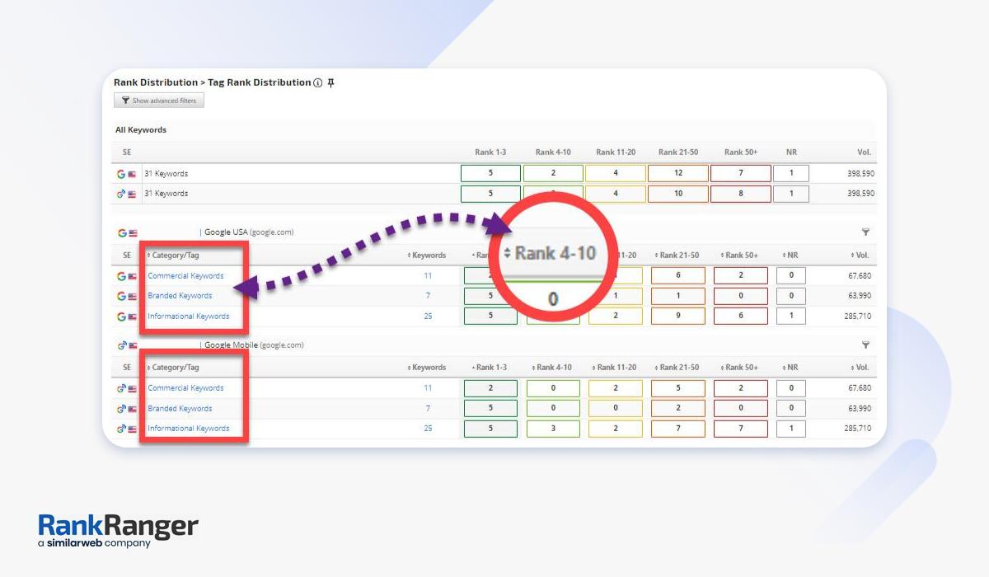Open Branded Keywords in Google Mobile table
The image size is (989, 577).
[x=180, y=409]
